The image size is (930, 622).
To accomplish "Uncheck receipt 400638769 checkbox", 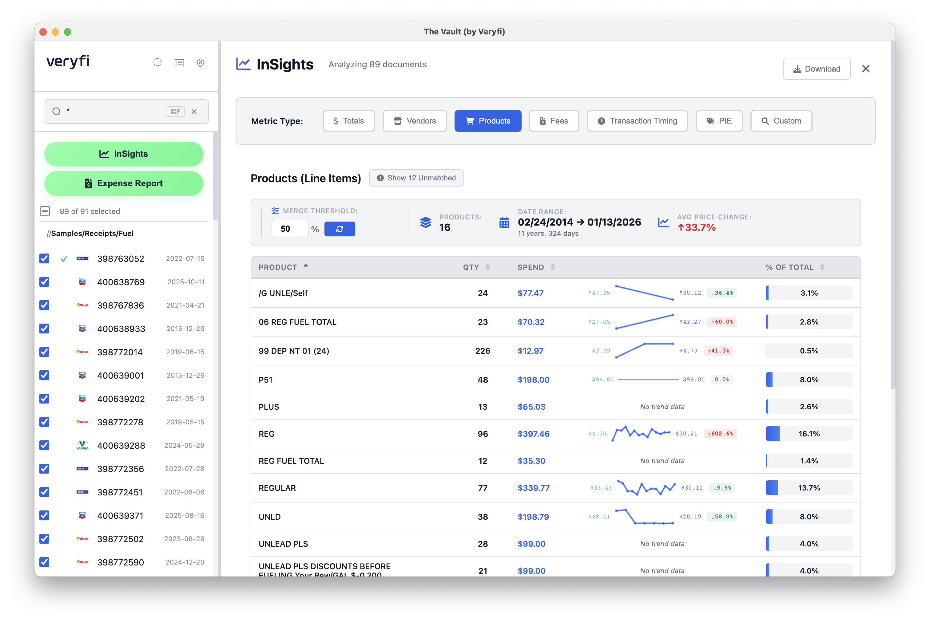I will (x=45, y=281).
